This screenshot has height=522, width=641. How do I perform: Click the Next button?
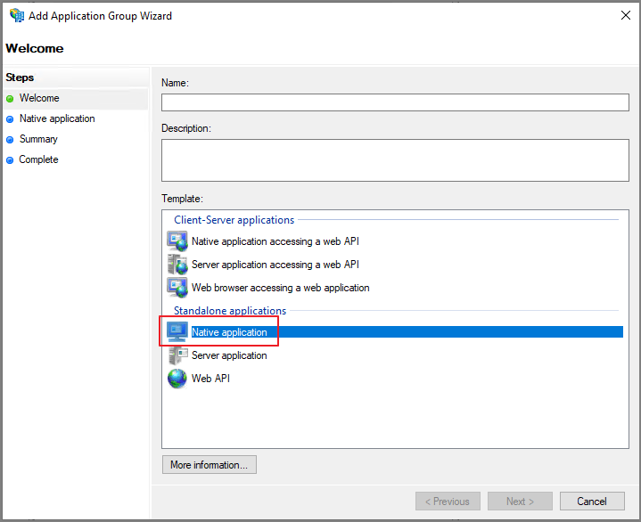520,502
